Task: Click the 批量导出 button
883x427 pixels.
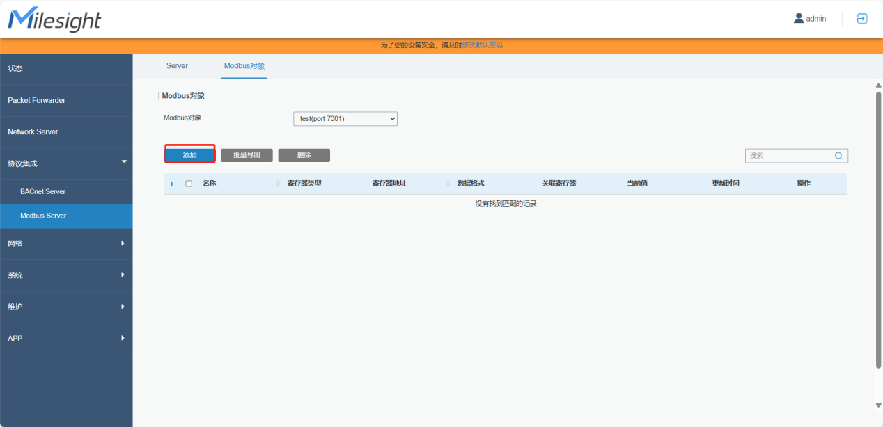Action: pyautogui.click(x=247, y=155)
